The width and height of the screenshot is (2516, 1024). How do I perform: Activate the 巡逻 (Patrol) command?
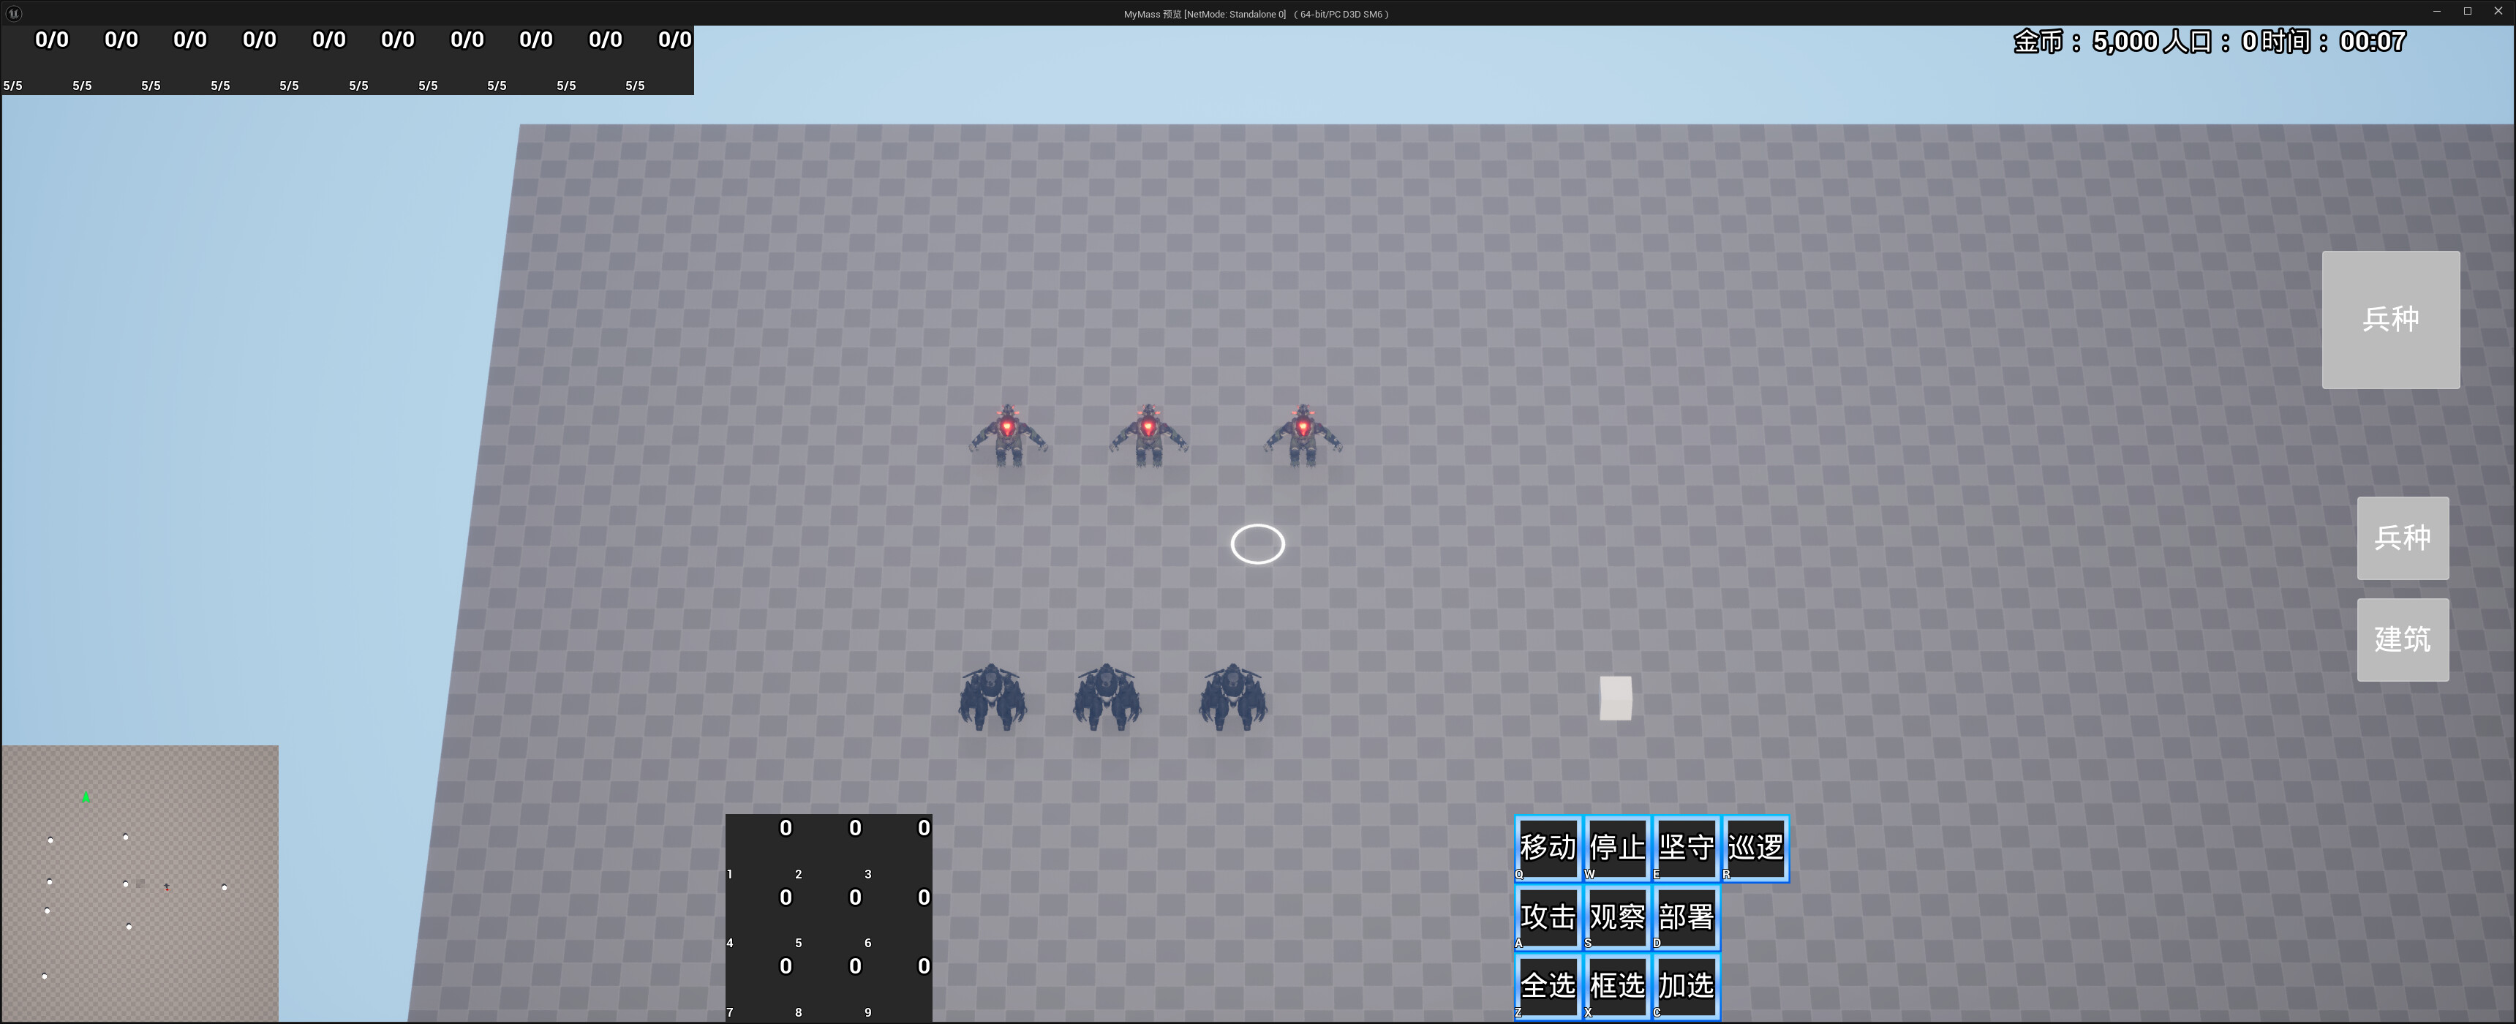point(1755,848)
